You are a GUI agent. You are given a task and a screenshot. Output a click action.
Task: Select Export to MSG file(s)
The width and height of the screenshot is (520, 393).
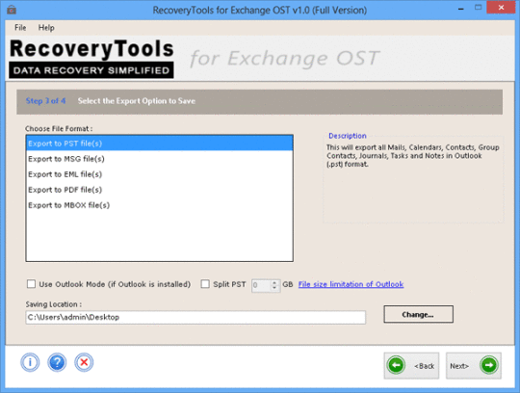pos(160,159)
